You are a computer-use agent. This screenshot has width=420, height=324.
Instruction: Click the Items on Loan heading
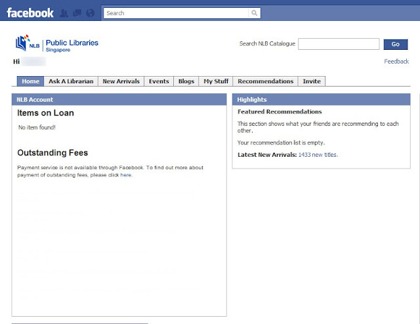coord(45,113)
